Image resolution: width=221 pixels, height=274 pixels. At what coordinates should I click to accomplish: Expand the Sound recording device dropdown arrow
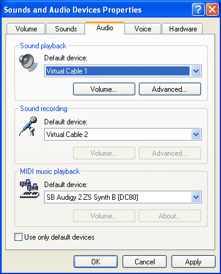(196, 135)
